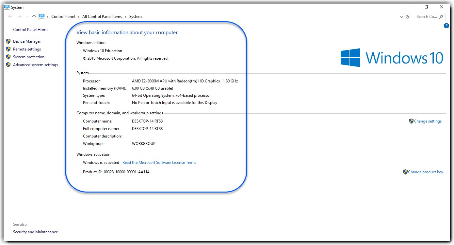This screenshot has height=245, width=454.
Task: Click the Change settings link
Action: click(428, 121)
